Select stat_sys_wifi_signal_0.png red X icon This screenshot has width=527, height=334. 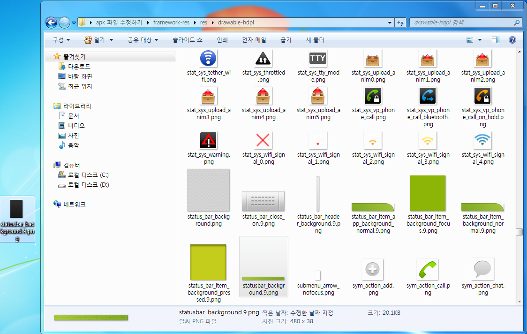[x=263, y=140]
